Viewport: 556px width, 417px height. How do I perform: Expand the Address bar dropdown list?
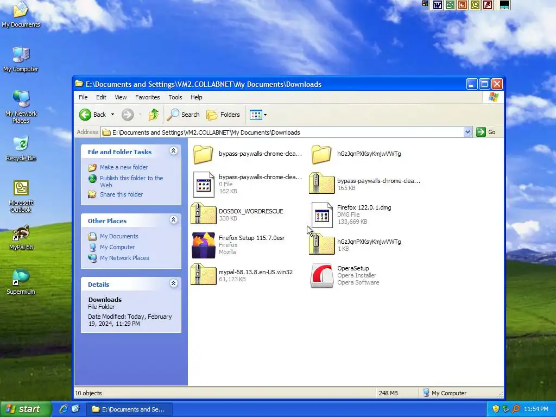467,132
